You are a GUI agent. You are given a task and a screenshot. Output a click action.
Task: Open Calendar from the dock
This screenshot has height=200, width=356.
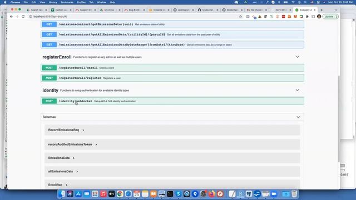(137, 194)
